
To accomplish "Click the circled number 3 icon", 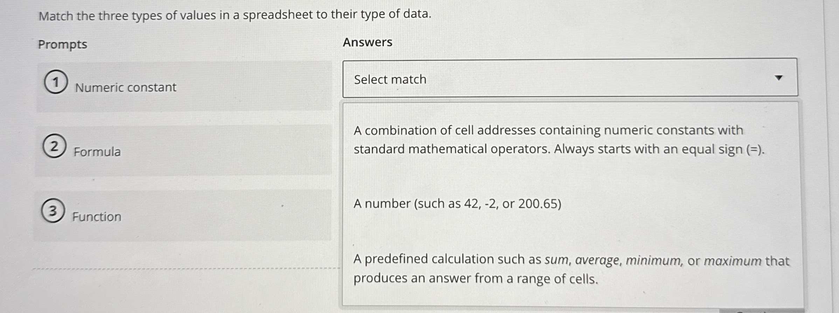I will click(53, 211).
